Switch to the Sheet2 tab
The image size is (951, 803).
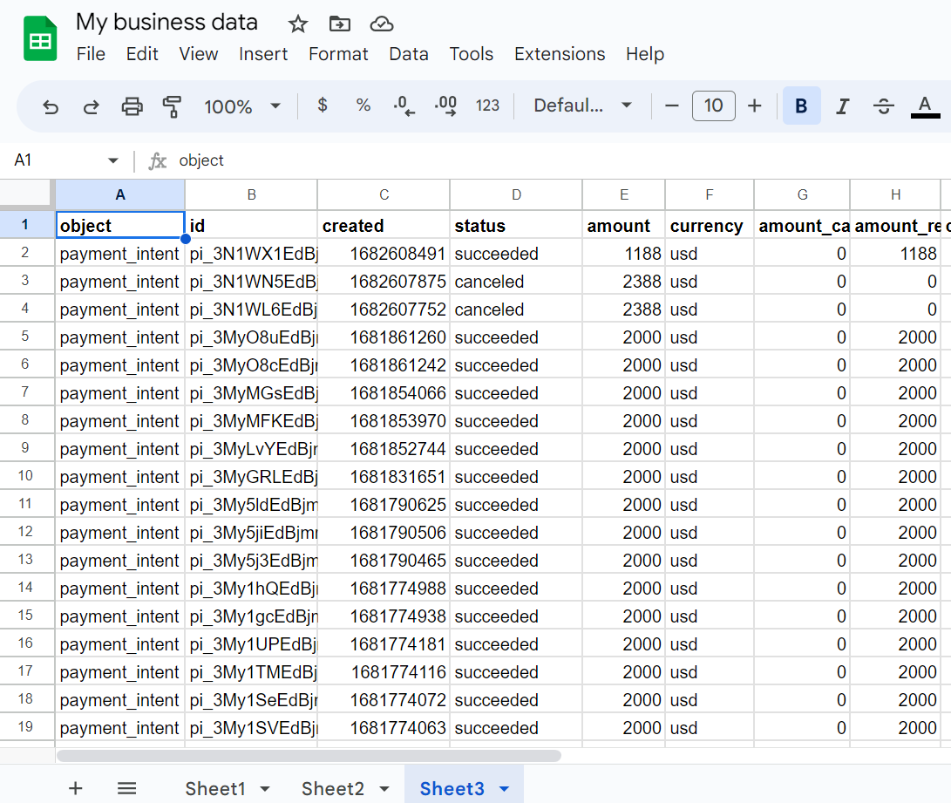pyautogui.click(x=333, y=788)
